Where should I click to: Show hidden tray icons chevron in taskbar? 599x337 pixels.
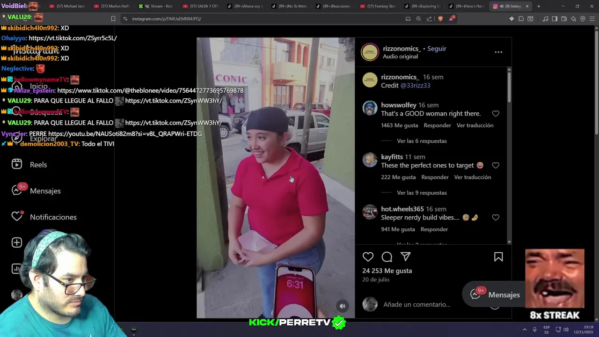pos(525,330)
